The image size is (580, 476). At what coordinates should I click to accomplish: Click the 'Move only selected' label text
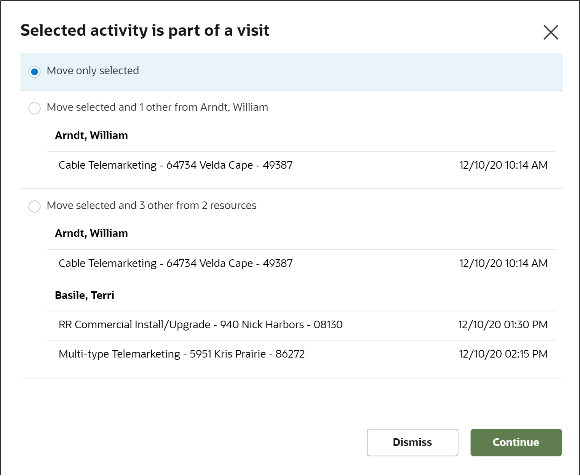pos(93,71)
